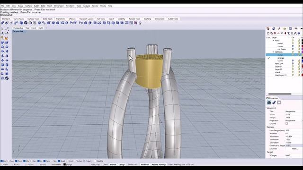This screenshot has height=170, width=303.
Task: Toggle the End object snap checkbox
Action: tap(1, 161)
